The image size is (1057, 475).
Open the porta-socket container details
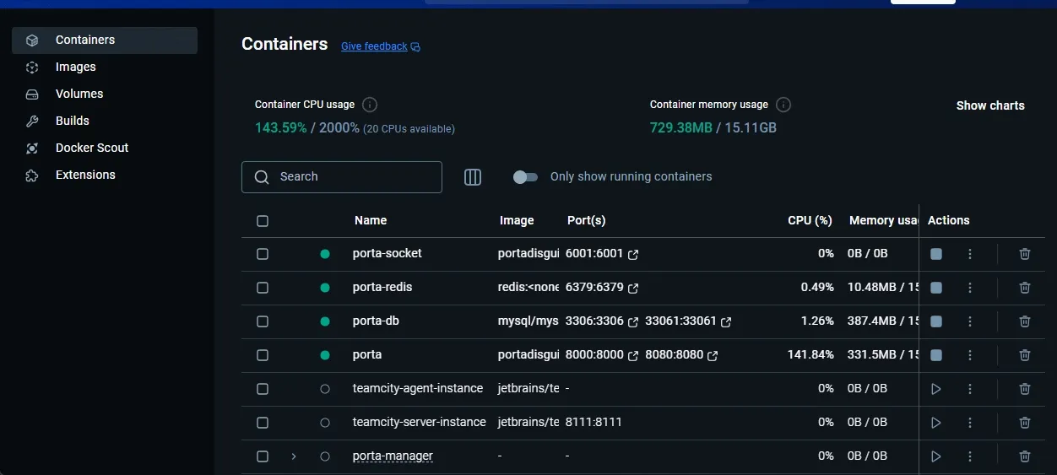pyautogui.click(x=387, y=253)
